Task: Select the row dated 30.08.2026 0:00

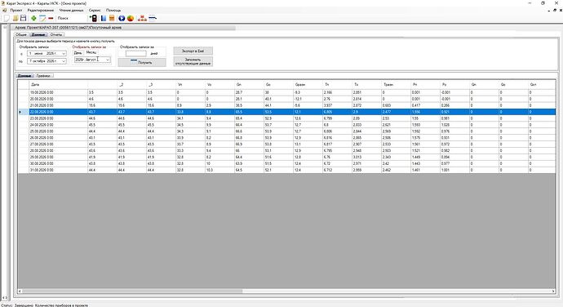Action: coord(286,163)
